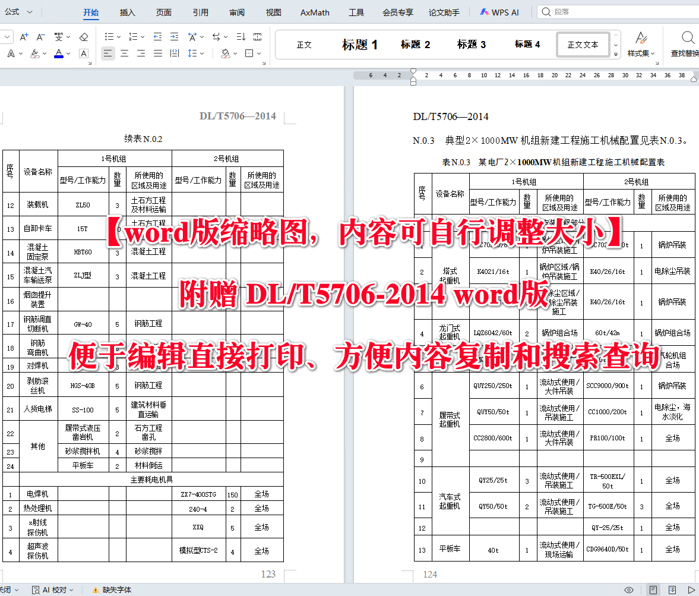Click the text direction arrows icon
Image resolution: width=699 pixels, height=596 pixels.
click(x=216, y=37)
